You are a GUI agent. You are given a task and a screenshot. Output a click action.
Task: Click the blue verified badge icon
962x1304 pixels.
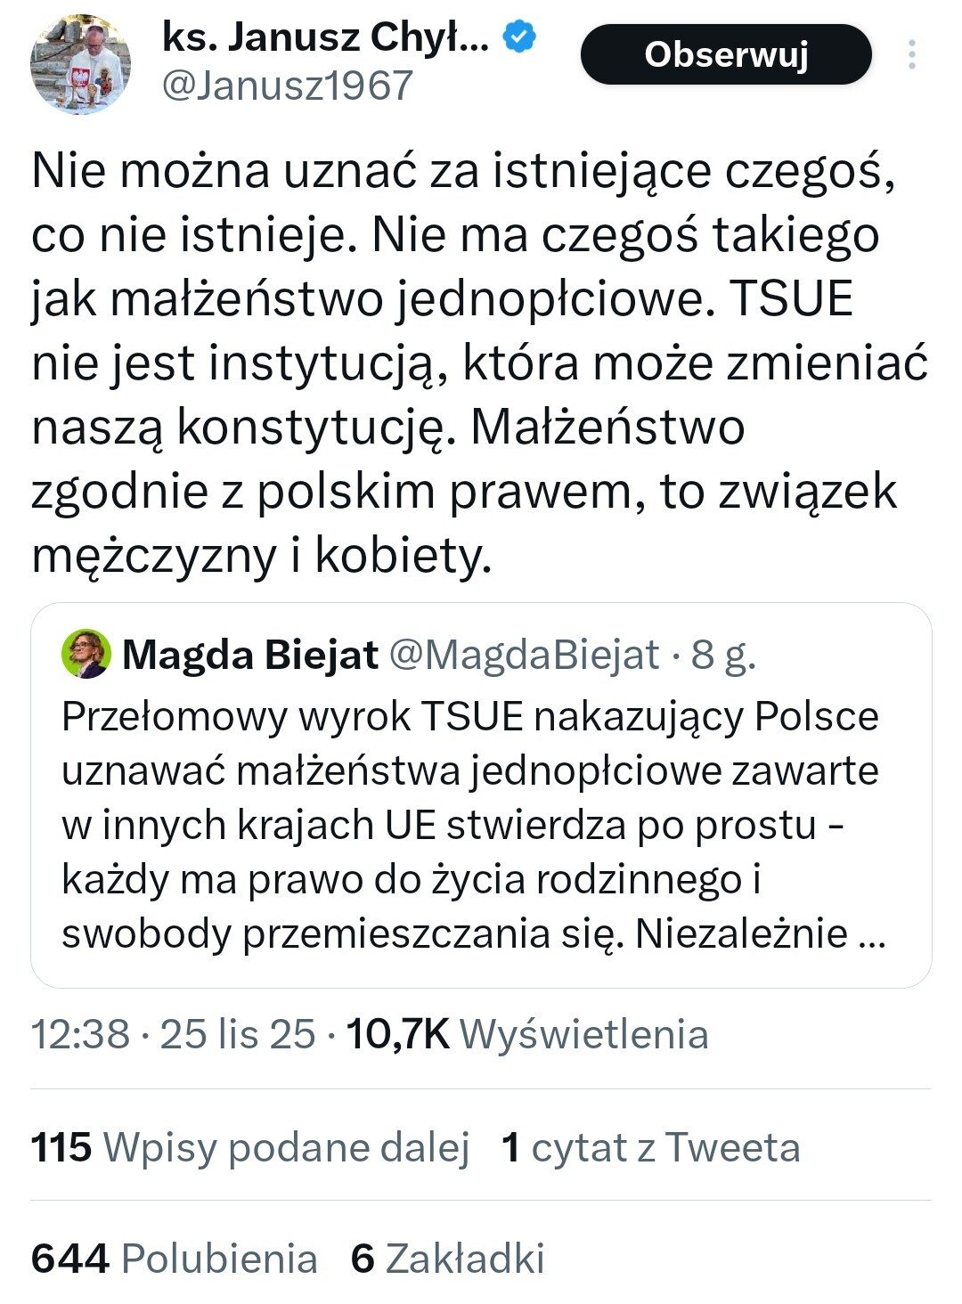[x=519, y=37]
